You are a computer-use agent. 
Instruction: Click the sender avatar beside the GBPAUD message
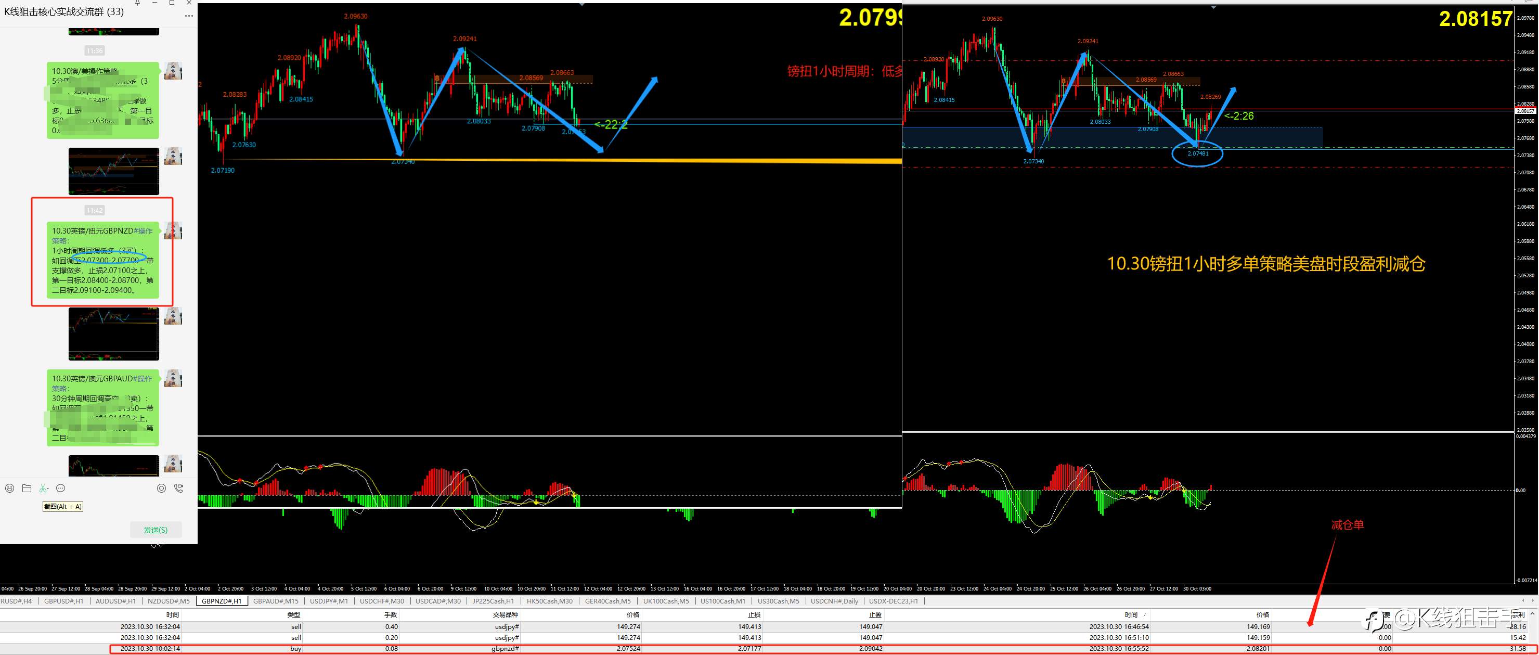tap(173, 378)
